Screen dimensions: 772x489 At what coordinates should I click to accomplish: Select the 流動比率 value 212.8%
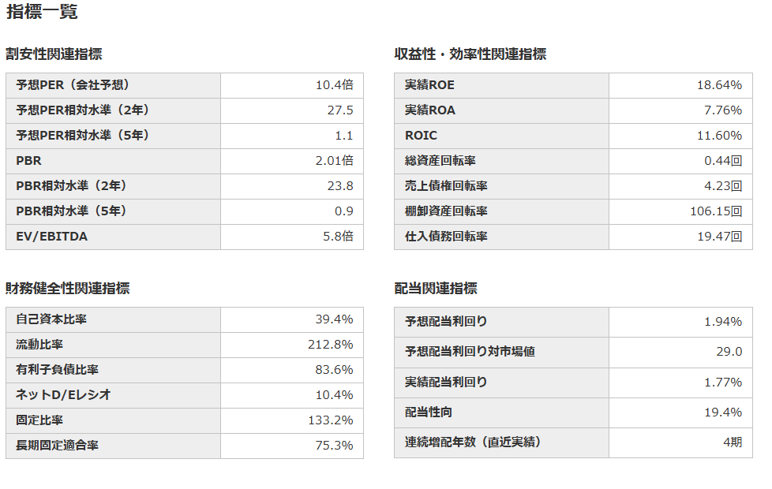pos(330,345)
